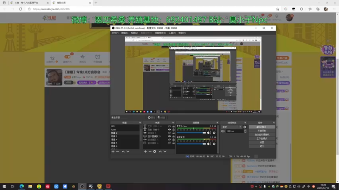This screenshot has width=339, height=190.
Task: Open a new browser tab with plus button
Action: [96, 3]
